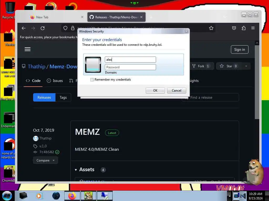The image size is (269, 201).
Task: Click the volume tray icon
Action: (x=243, y=196)
